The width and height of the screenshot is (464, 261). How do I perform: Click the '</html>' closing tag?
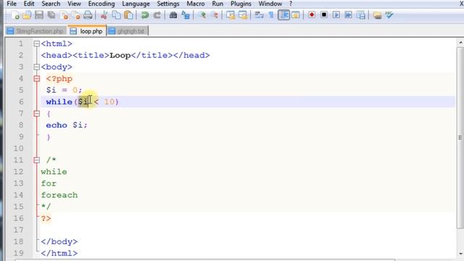click(59, 253)
